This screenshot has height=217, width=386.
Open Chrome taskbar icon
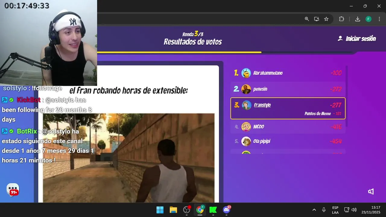click(200, 210)
